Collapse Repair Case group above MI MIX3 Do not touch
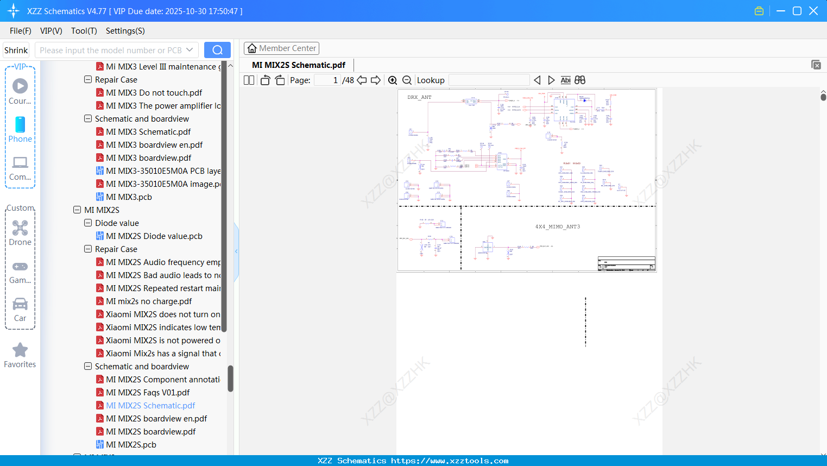The height and width of the screenshot is (466, 827). pyautogui.click(x=88, y=79)
